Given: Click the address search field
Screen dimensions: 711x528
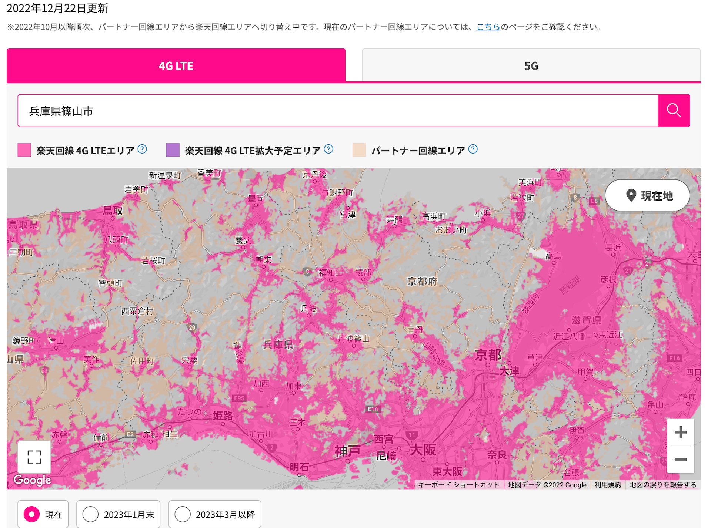Looking at the screenshot, I should 338,111.
